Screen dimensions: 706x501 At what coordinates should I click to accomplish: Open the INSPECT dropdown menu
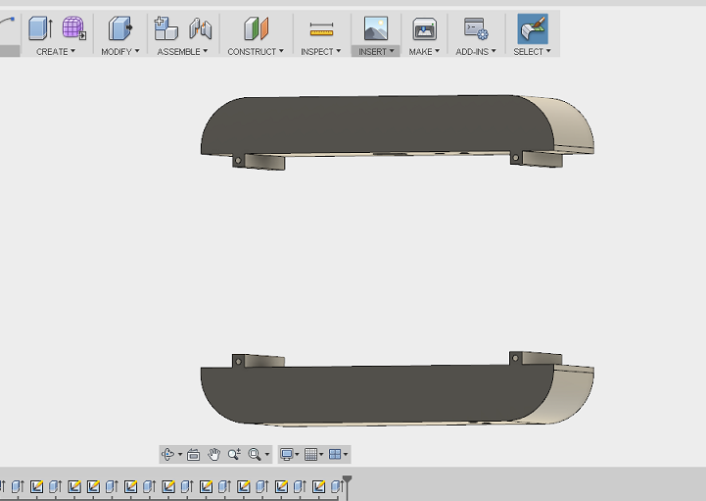[x=321, y=51]
